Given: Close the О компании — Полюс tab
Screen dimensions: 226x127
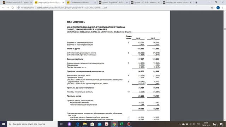Looking at the screenshot, I should [95, 2].
